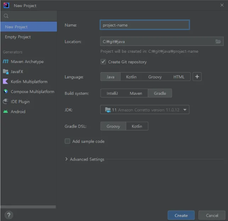
Task: Select Java as the language
Action: (110, 77)
